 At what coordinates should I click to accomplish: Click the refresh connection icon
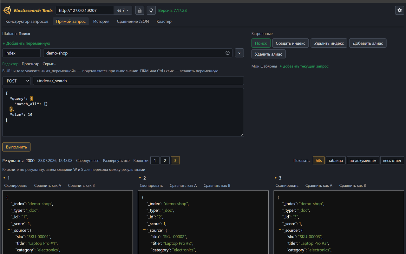click(151, 10)
